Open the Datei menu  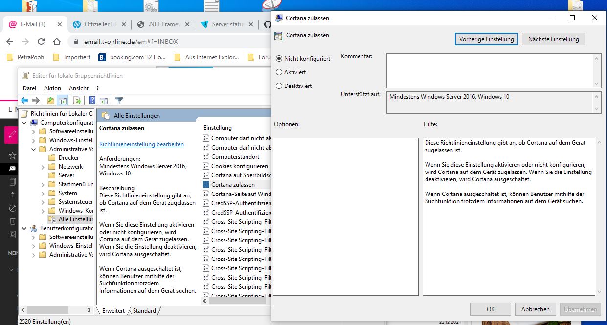(x=29, y=88)
